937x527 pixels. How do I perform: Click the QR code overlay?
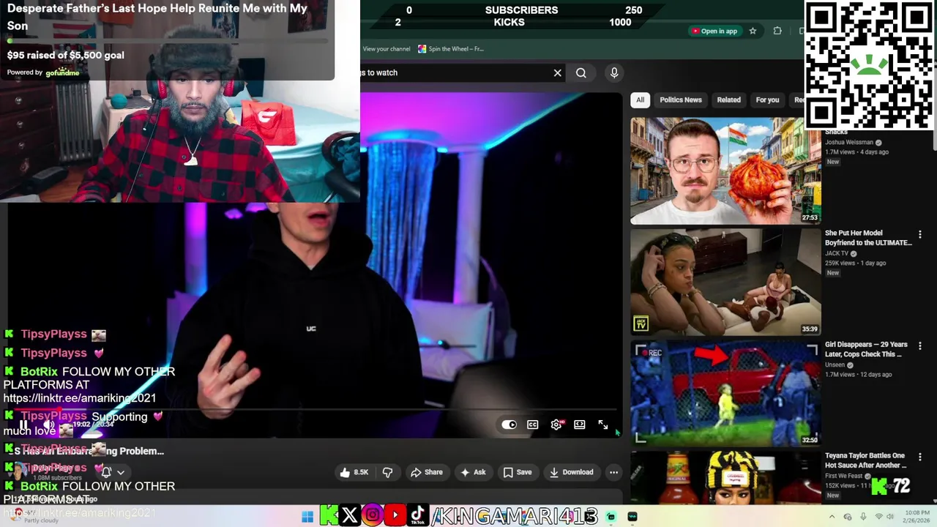click(870, 66)
